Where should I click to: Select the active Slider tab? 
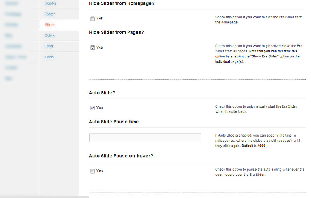point(50,25)
